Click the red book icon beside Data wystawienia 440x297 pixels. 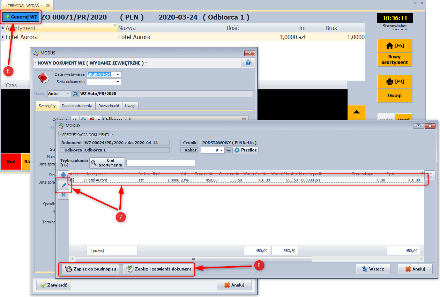(44, 78)
